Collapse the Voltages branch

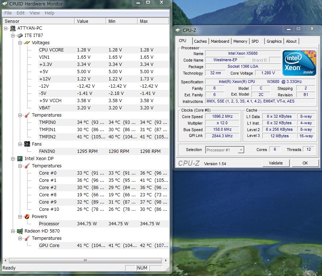pyautogui.click(x=20, y=43)
